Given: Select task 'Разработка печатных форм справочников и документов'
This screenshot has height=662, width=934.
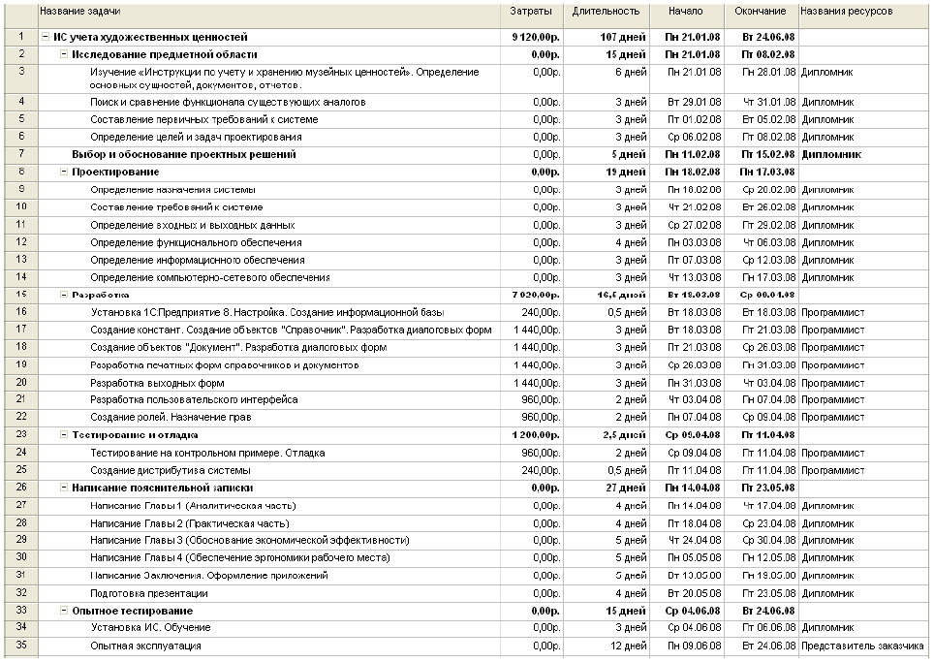Looking at the screenshot, I should (225, 364).
